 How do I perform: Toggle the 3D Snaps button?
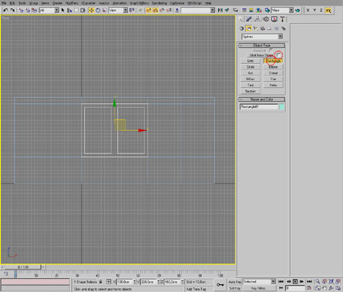click(149, 10)
